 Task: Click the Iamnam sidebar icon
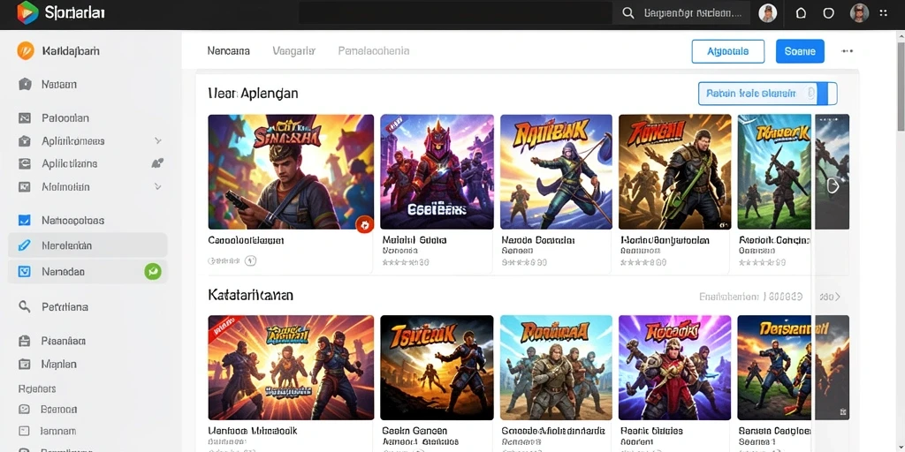coord(24,430)
